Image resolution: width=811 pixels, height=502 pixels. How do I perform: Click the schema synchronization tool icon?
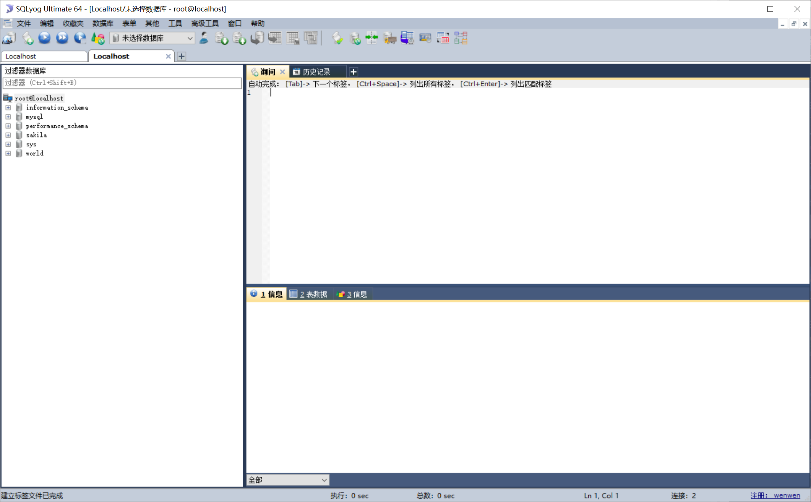click(371, 38)
